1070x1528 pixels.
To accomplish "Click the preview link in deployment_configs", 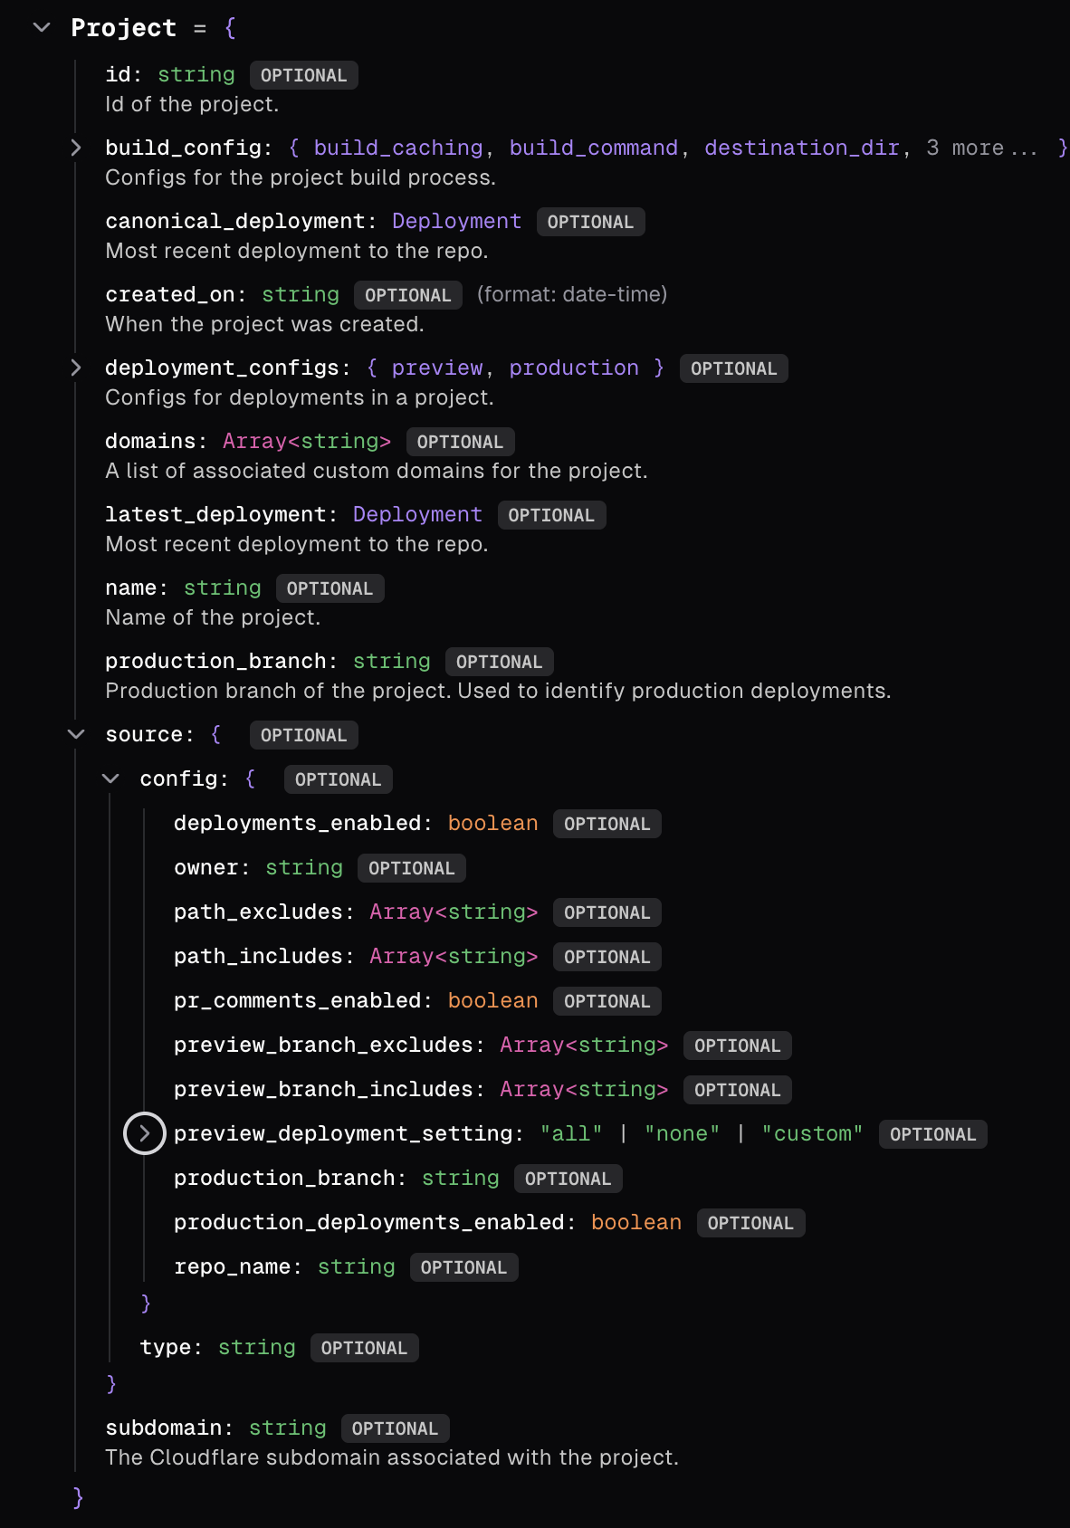I will click(x=437, y=368).
